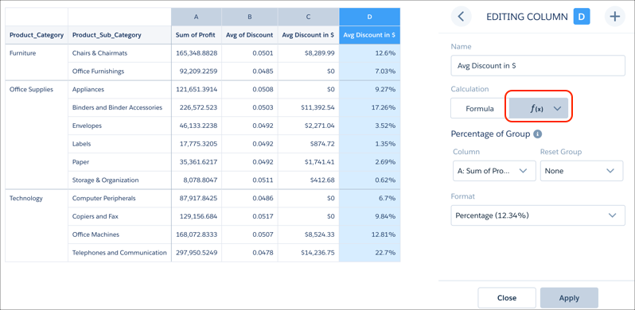Click the profit value 226,572.523
Screen dimensions: 635x310
pyautogui.click(x=197, y=107)
